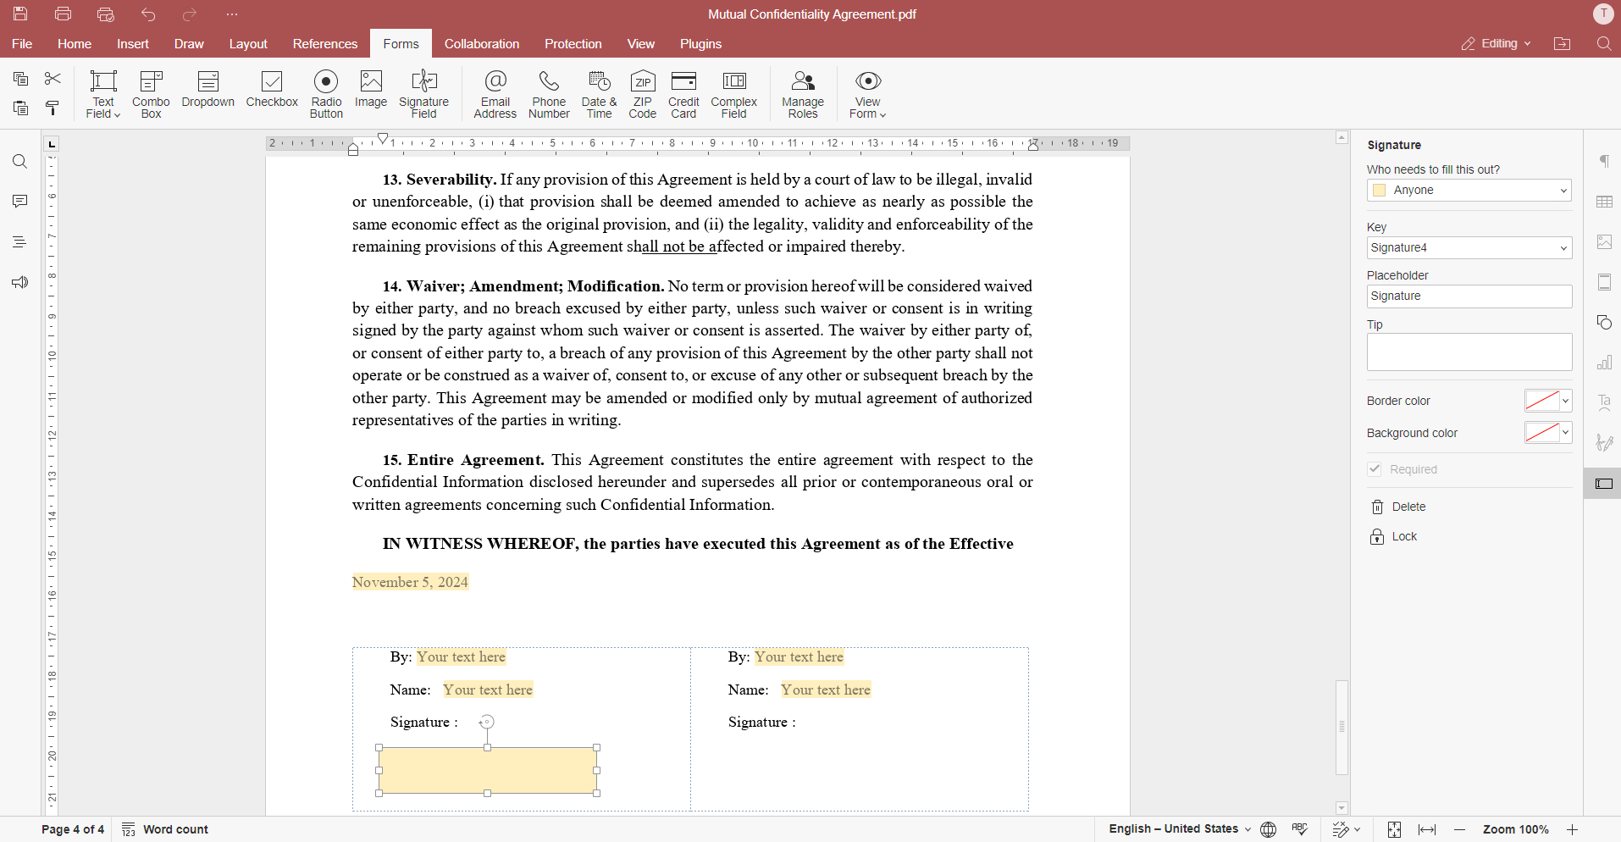Image resolution: width=1621 pixels, height=842 pixels.
Task: Add a Credit Card field
Action: (x=683, y=93)
